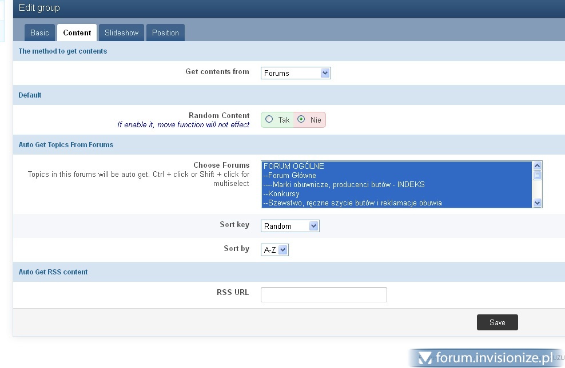The image size is (565, 368).
Task: Pick Marki obuwnicze forum in list
Action: [x=343, y=184]
